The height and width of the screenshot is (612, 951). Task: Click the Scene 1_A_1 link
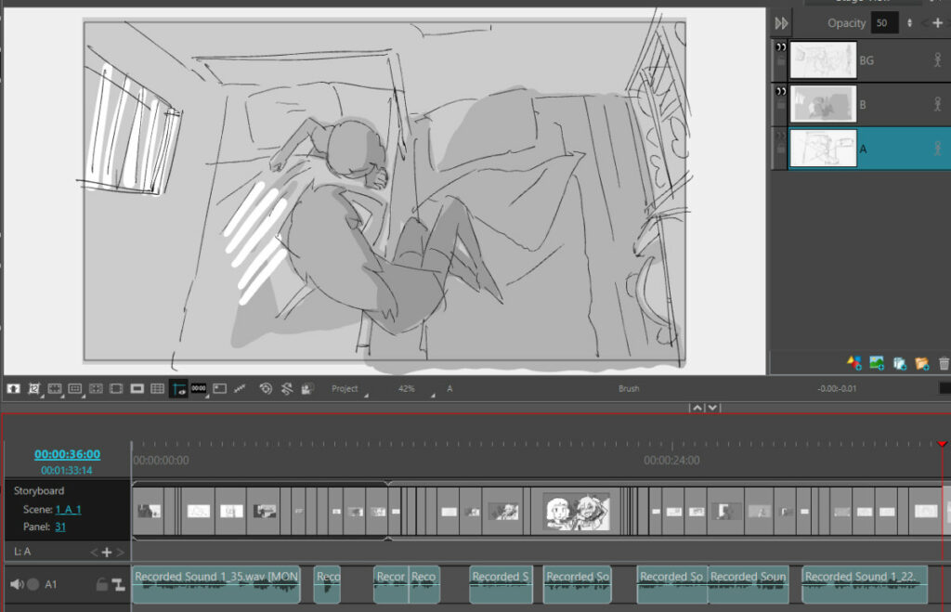(69, 509)
